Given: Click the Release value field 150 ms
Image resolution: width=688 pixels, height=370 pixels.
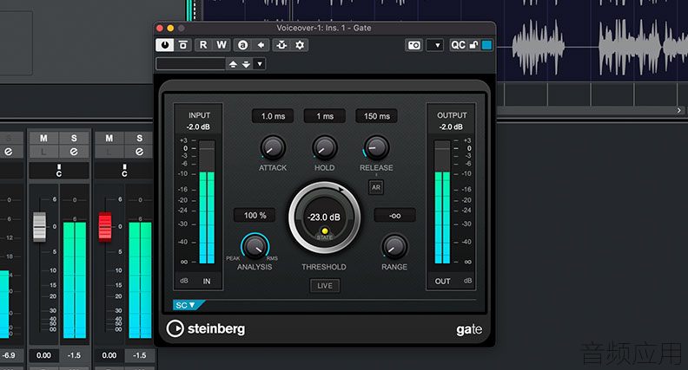Looking at the screenshot, I should click(x=376, y=116).
